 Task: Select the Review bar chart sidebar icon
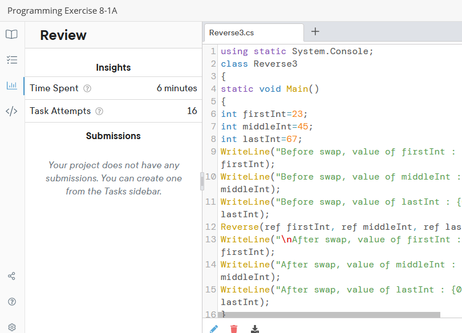(x=12, y=86)
